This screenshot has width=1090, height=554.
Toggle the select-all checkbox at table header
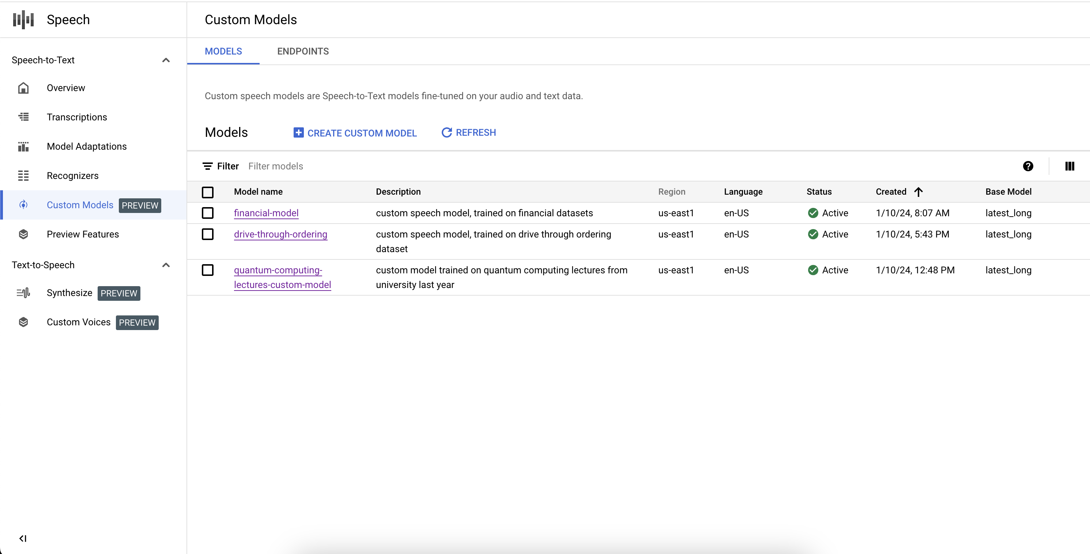coord(208,191)
